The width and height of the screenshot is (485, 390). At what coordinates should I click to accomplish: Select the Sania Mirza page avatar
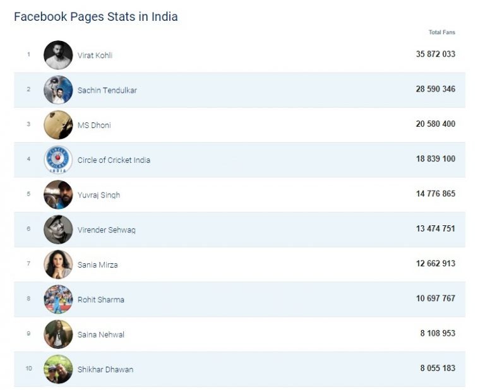point(58,264)
